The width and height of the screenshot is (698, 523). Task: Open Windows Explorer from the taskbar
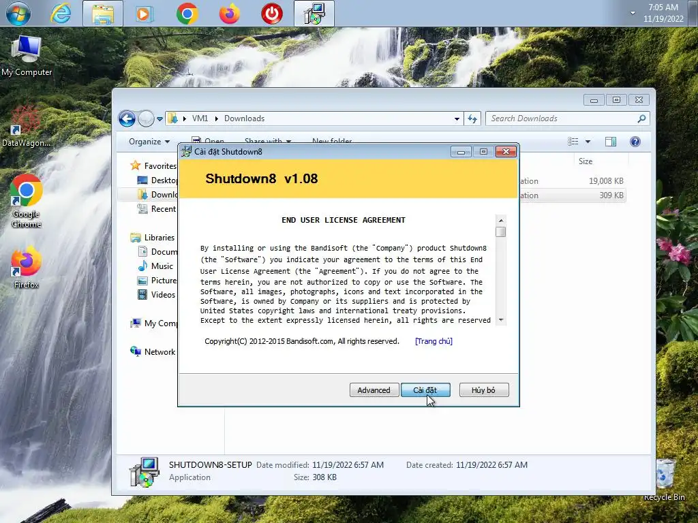tap(103, 14)
